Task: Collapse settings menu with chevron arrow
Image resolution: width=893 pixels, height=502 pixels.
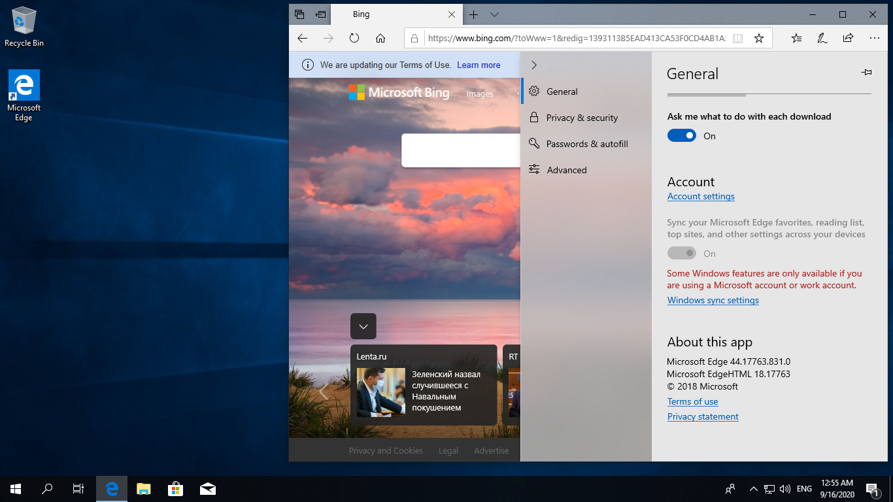Action: click(534, 65)
